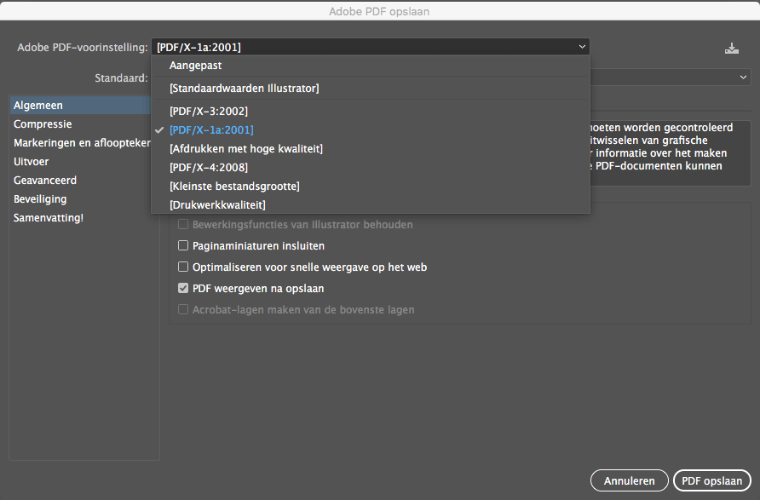Switch to the Compressie section
Screen dimensions: 760x500
80,124
